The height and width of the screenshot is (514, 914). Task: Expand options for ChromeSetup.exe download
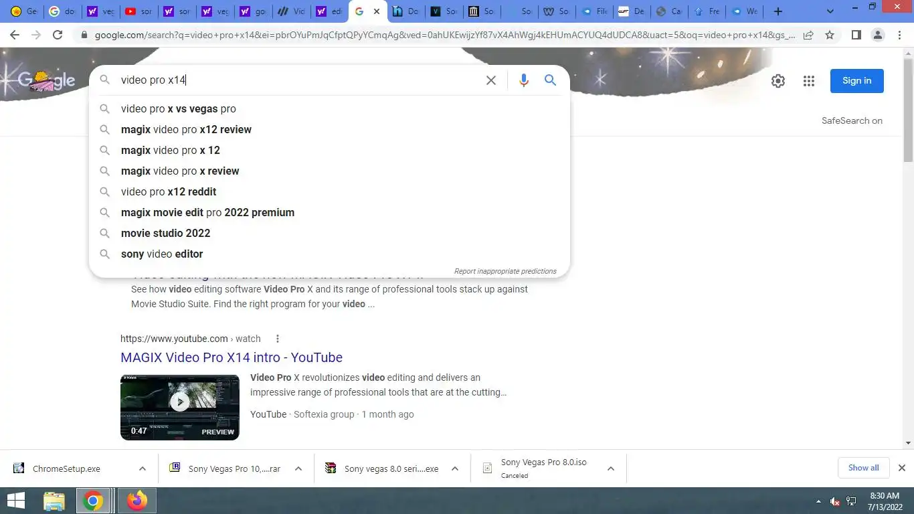click(143, 468)
